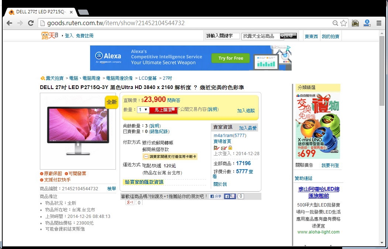Click the red 馬上購買 buy now button
388x249 pixels.
click(163, 110)
